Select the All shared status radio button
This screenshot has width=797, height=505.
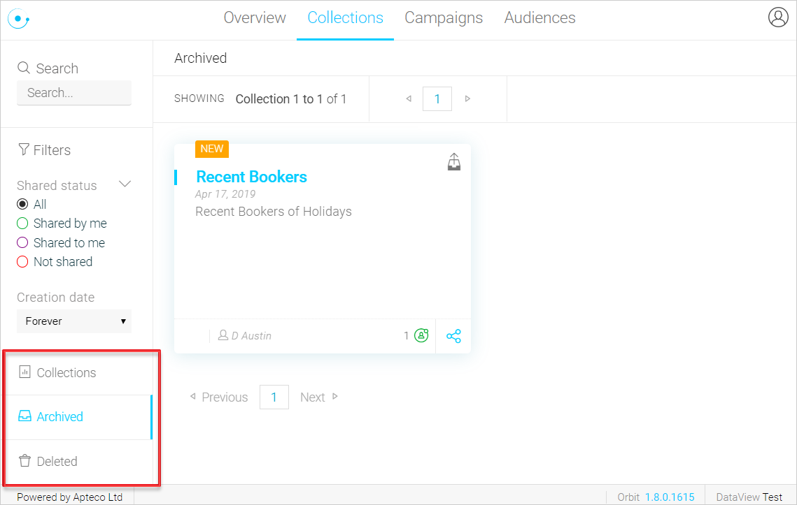coord(22,204)
